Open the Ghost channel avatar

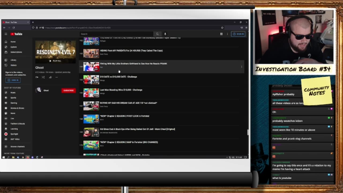click(39, 90)
